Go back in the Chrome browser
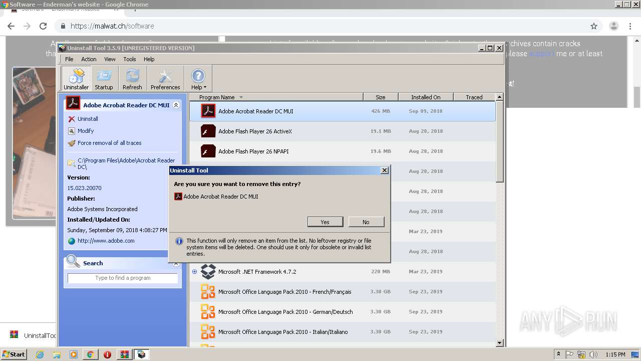 click(x=11, y=26)
